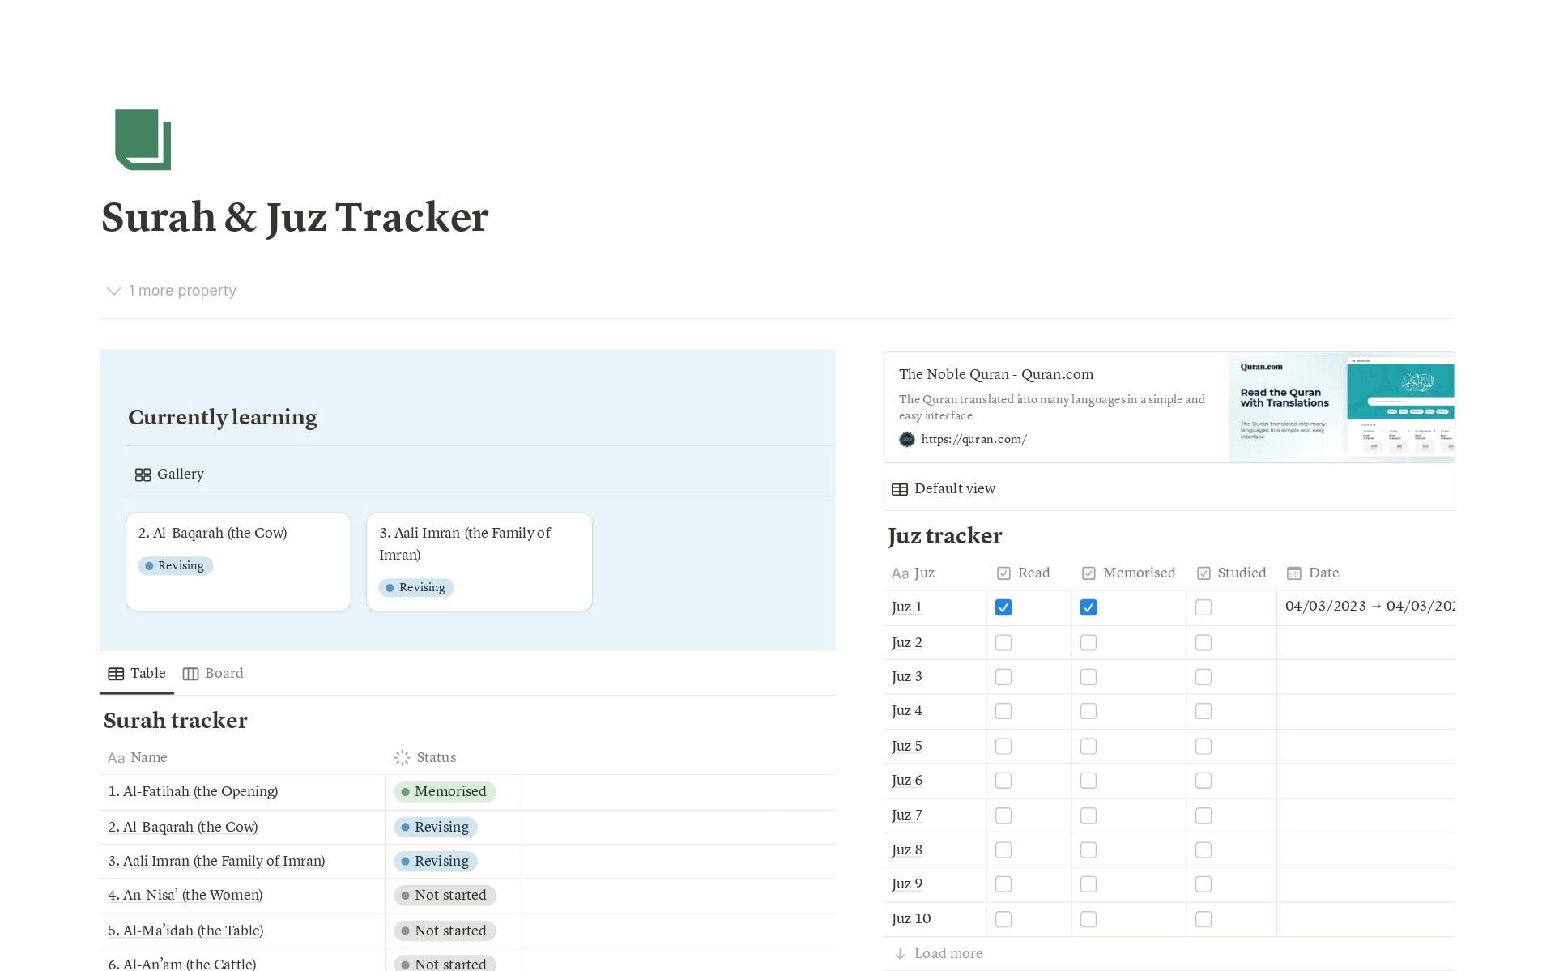1555x971 pixels.
Task: Check Studied for Juz 4
Action: coord(1204,711)
